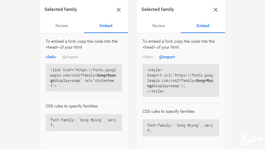
Task: Click left panel font-family CSS code box
Action: pos(84,122)
